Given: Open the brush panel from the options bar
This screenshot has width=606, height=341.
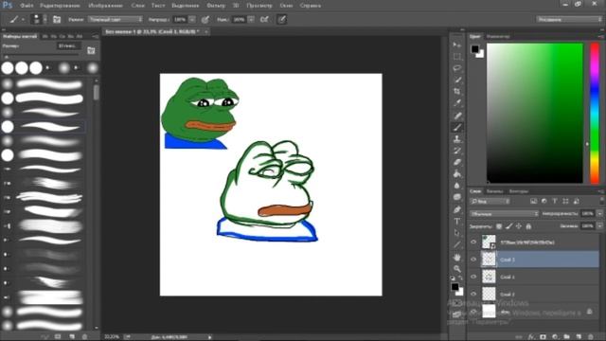Looking at the screenshot, I should click(x=57, y=19).
